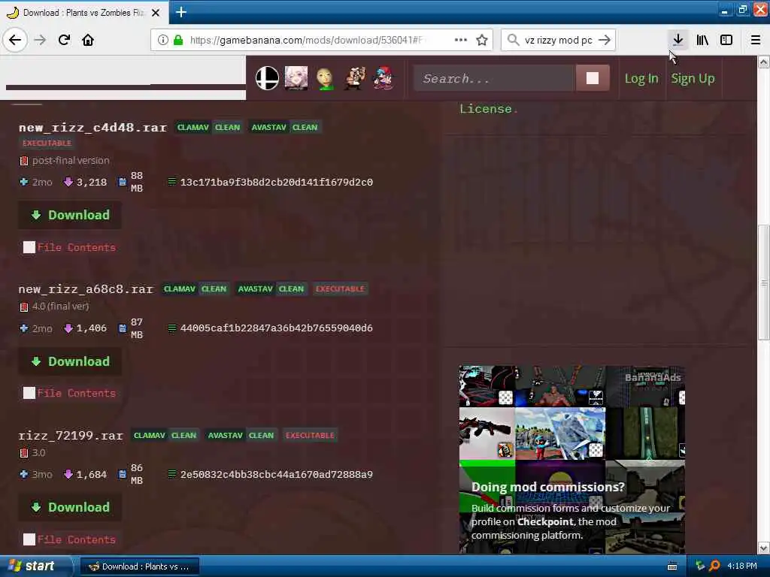Click the green padlock security icon
The width and height of the screenshot is (770, 577).
coord(178,41)
